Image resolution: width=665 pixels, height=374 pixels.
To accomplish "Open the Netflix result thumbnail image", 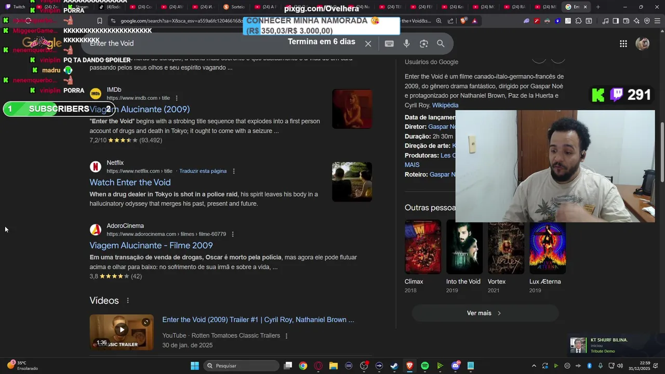I will click(352, 182).
